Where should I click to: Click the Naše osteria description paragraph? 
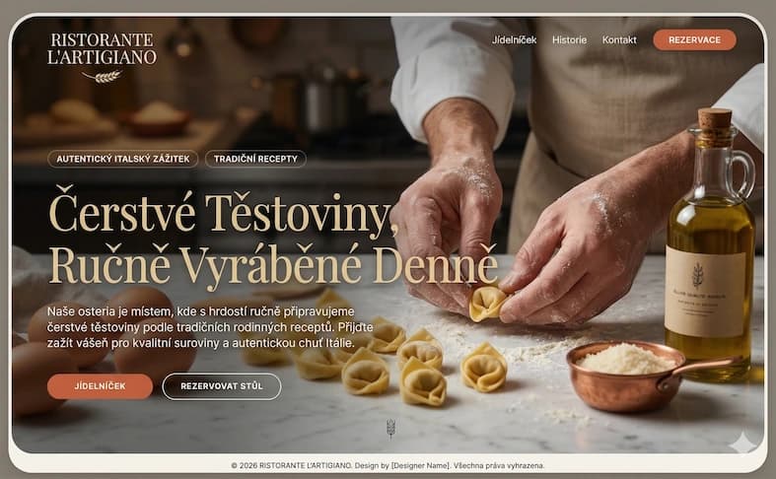click(x=210, y=327)
